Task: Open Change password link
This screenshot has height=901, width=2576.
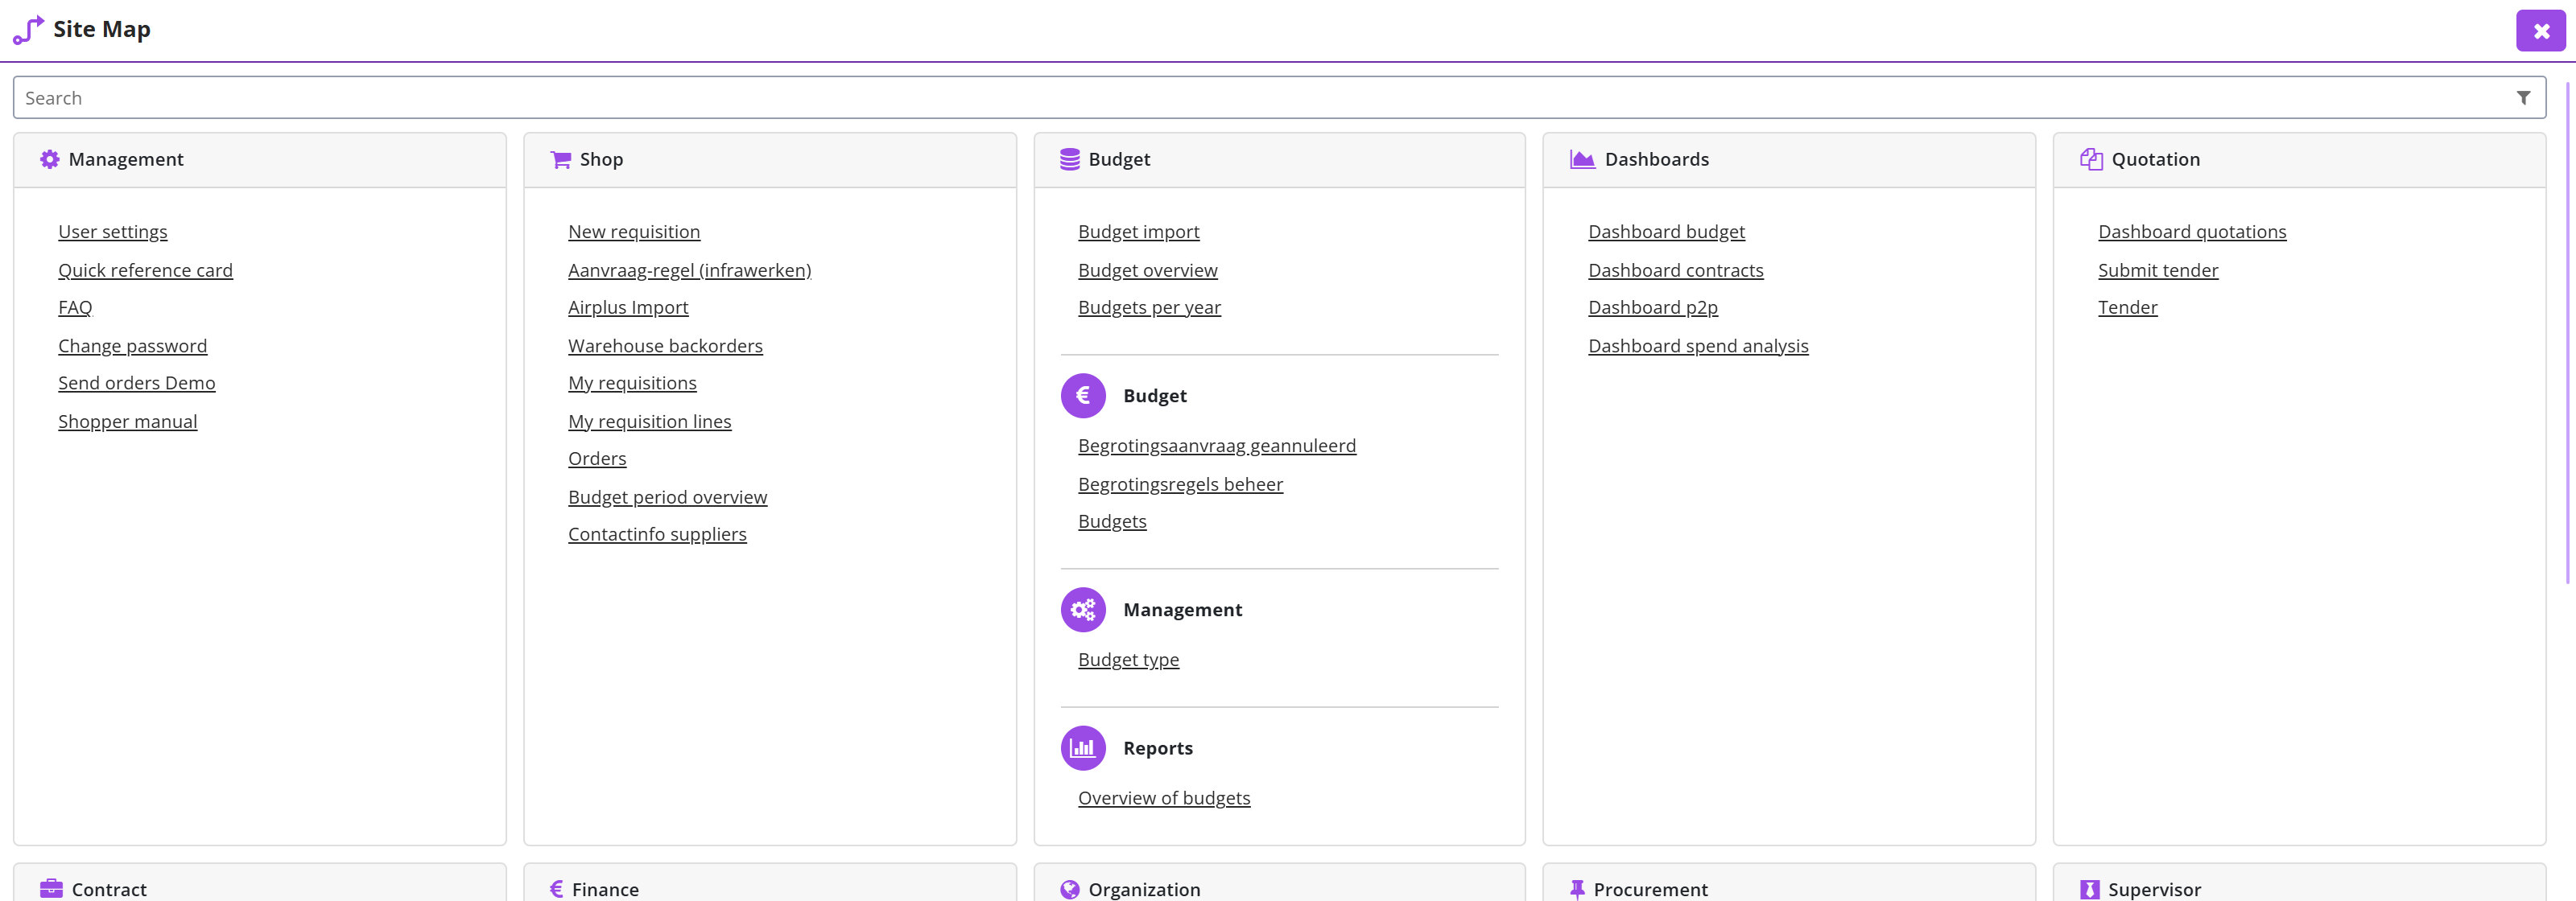Action: (x=133, y=346)
